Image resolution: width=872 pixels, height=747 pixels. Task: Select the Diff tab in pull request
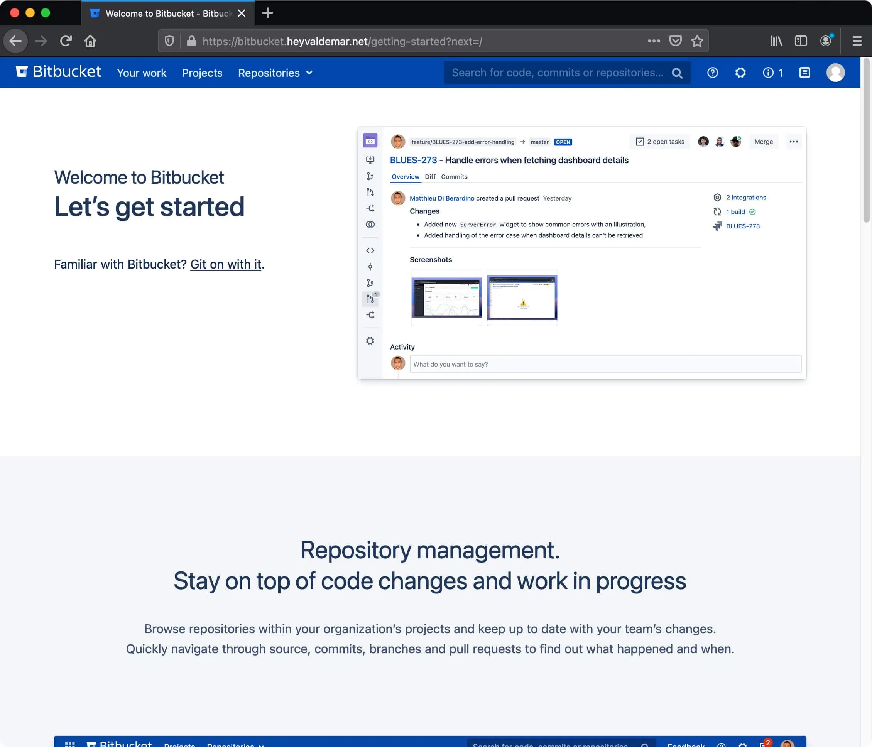[430, 177]
